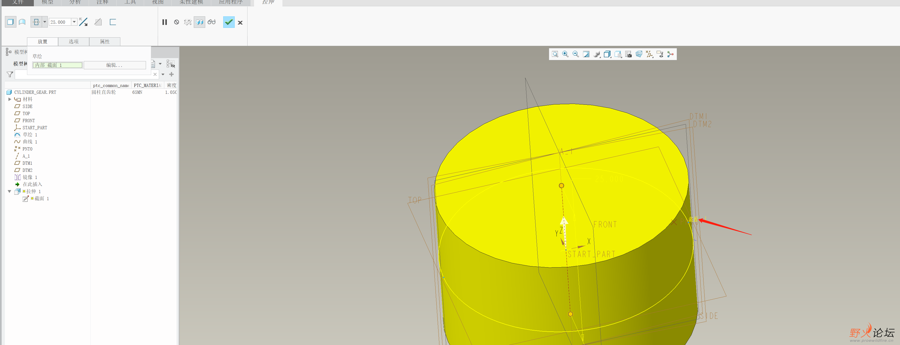Click the 内部 截面 1 sketch collector

(58, 65)
